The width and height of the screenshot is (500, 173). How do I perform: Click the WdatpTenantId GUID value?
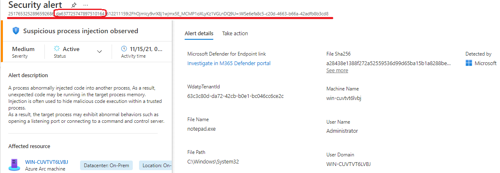tap(235, 96)
